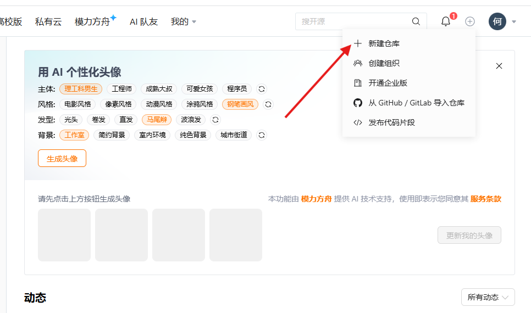This screenshot has width=531, height=313.
Task: Click the GitHub logo icon
Action: click(358, 103)
